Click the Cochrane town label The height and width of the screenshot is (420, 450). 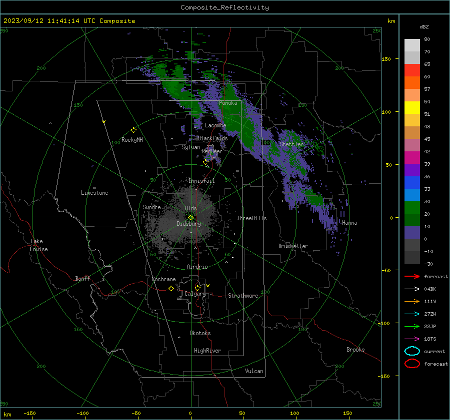163,279
